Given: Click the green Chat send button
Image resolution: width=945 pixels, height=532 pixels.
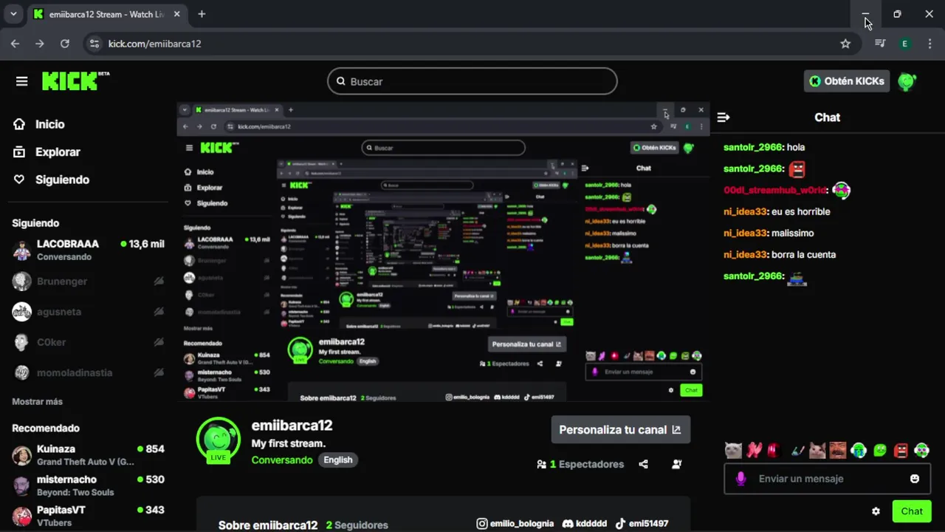Looking at the screenshot, I should click(912, 511).
